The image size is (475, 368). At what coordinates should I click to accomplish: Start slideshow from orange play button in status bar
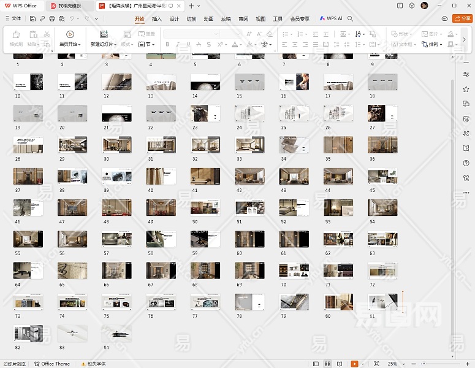click(354, 364)
